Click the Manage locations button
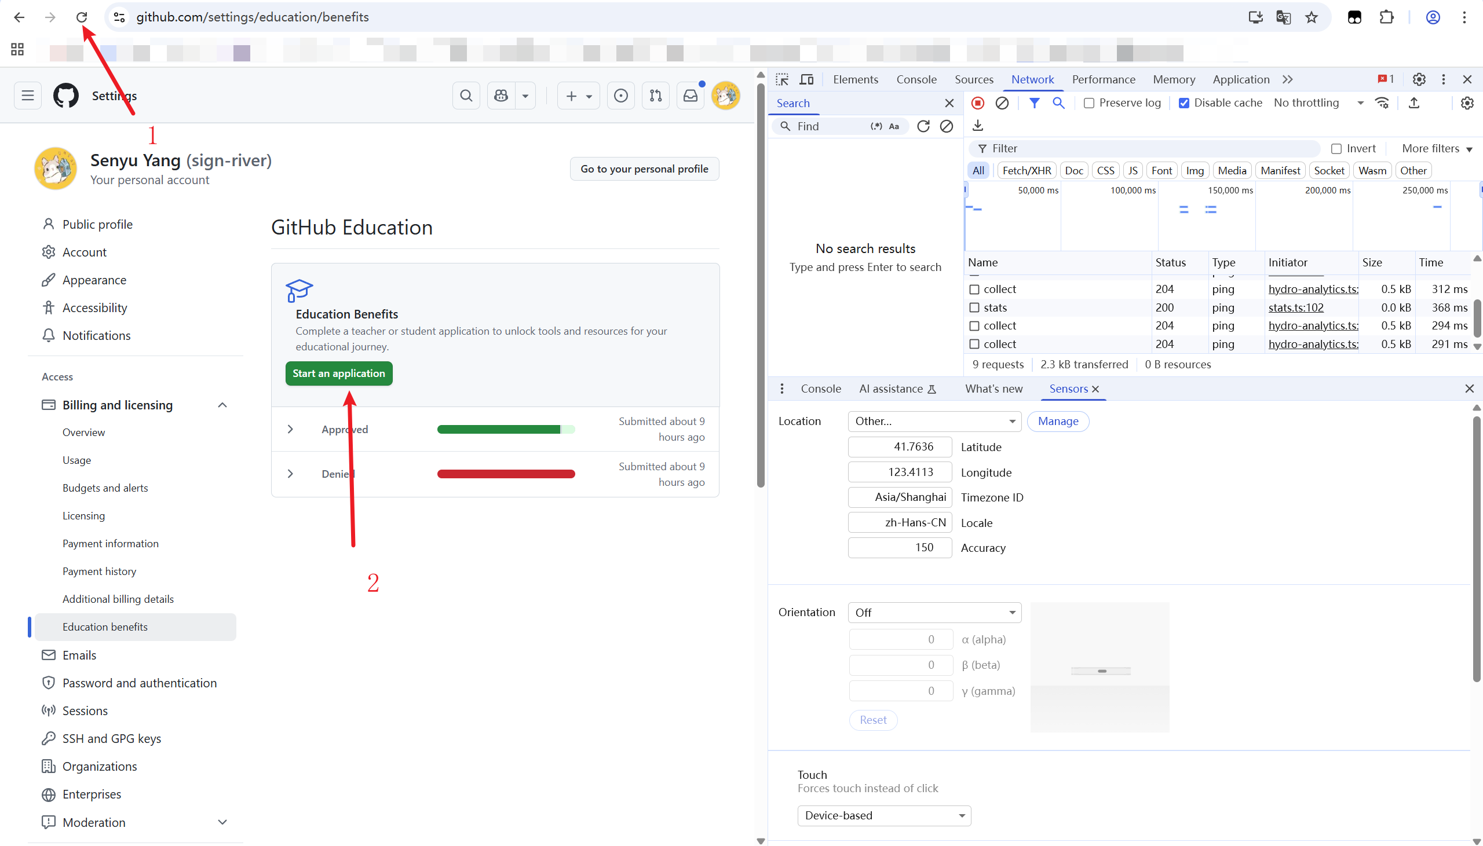Viewport: 1483px width, 846px height. click(1058, 421)
